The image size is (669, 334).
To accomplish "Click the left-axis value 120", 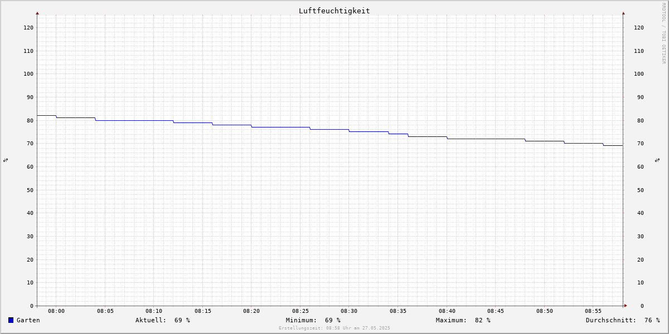I will pos(28,27).
